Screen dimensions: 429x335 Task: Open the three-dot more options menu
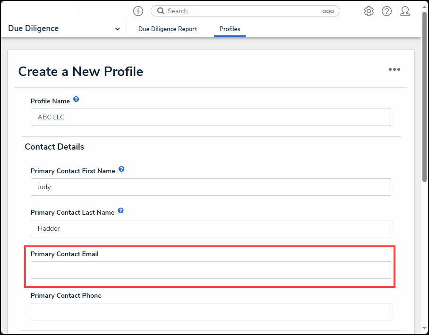[x=394, y=69]
